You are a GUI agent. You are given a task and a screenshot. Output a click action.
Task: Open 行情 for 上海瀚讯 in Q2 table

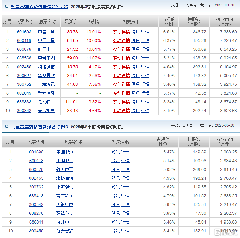125,187
